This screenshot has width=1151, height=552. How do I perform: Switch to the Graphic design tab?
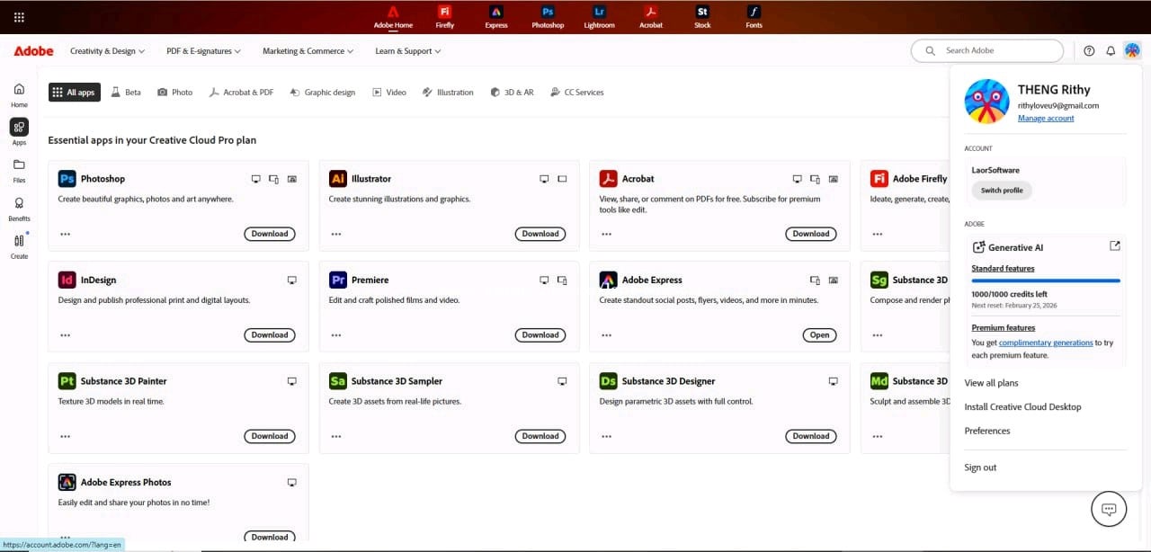pos(323,93)
